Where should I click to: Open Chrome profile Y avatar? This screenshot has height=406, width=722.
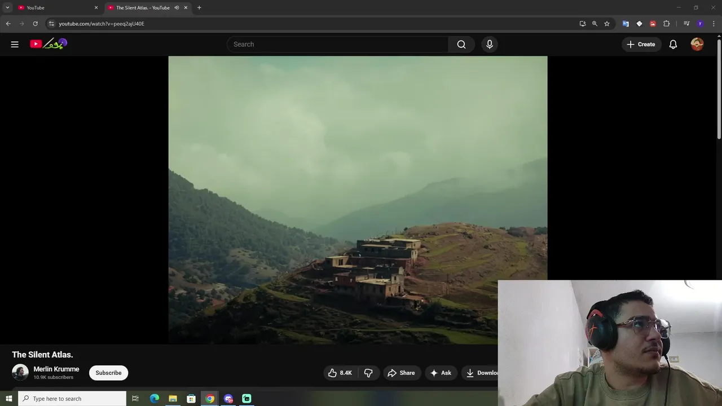(x=700, y=24)
